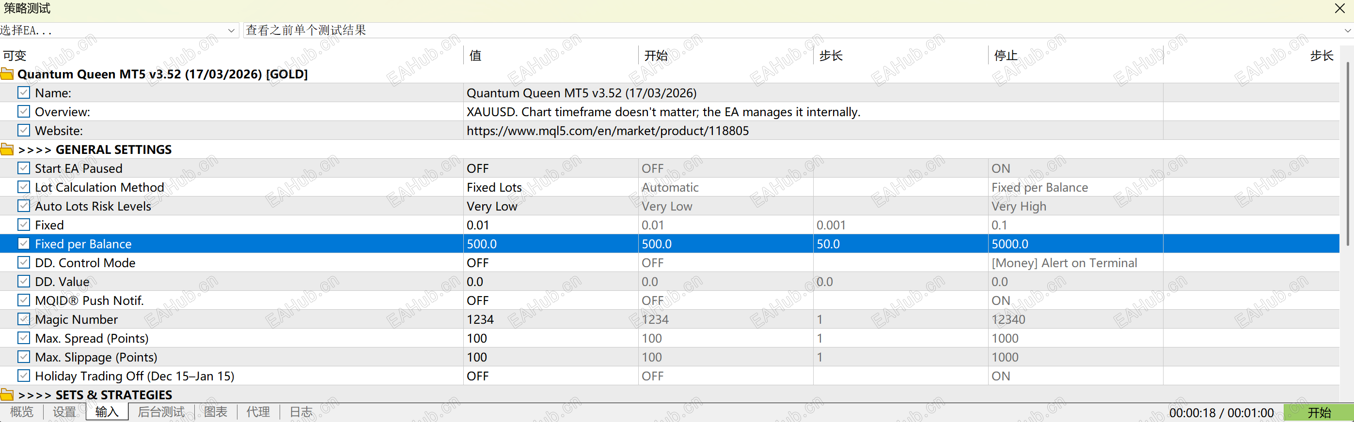The width and height of the screenshot is (1354, 422).
Task: Click the green 开始 button
Action: click(1319, 413)
